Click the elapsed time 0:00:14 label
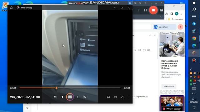Viewport: 200px width, 112px height. (13, 88)
